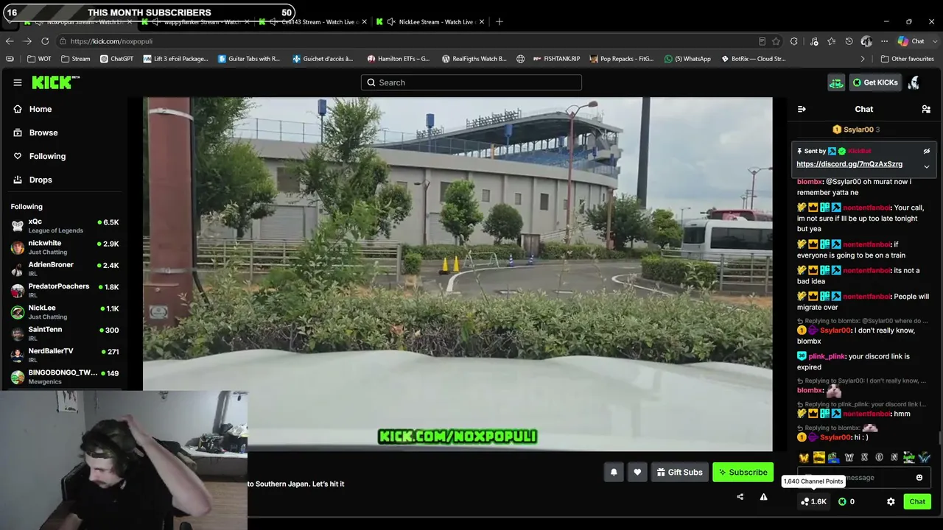
Task: Open the chat settings gear
Action: pyautogui.click(x=891, y=501)
